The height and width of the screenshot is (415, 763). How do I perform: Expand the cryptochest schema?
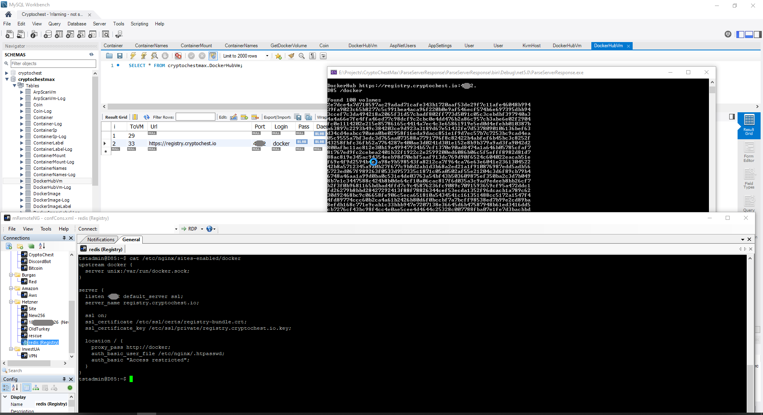click(x=7, y=73)
